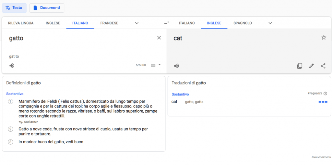Click the translated word cat output

click(178, 38)
